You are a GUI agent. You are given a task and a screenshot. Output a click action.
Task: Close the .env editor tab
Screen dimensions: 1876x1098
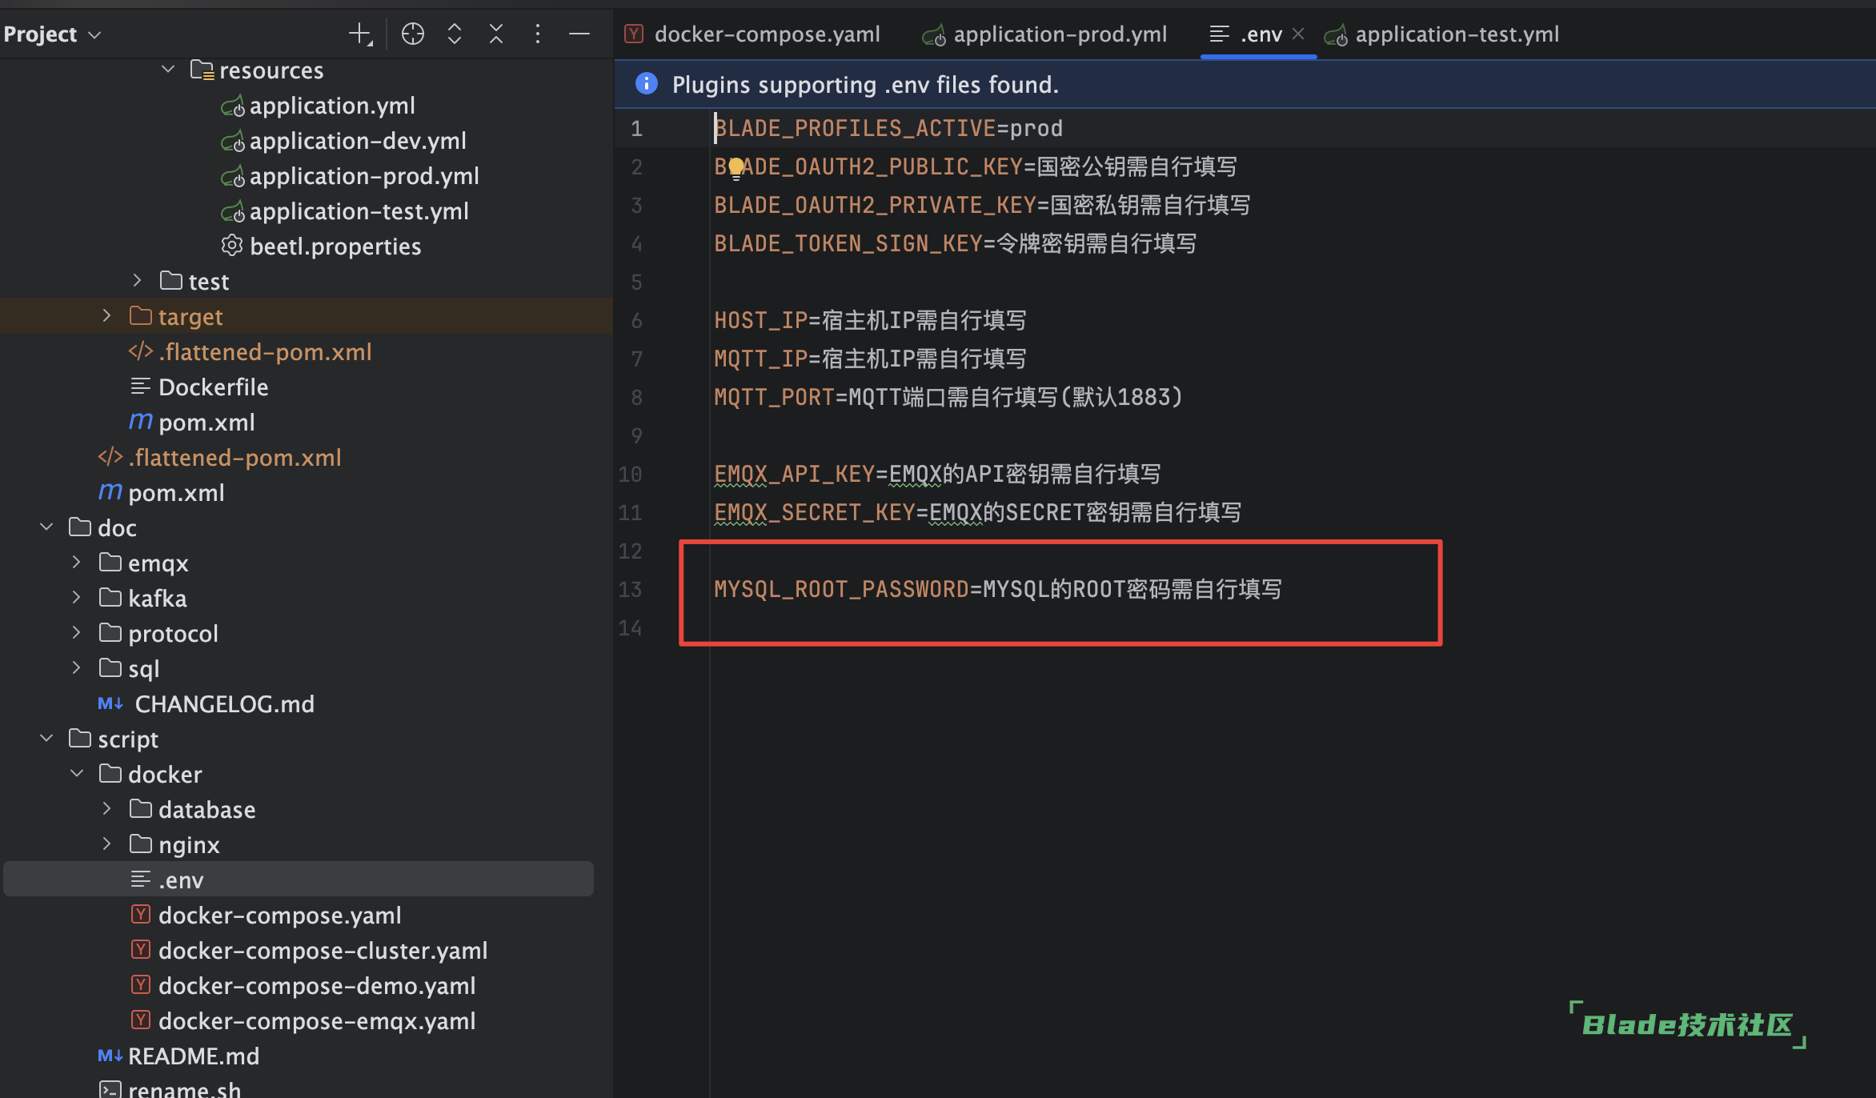tap(1298, 34)
